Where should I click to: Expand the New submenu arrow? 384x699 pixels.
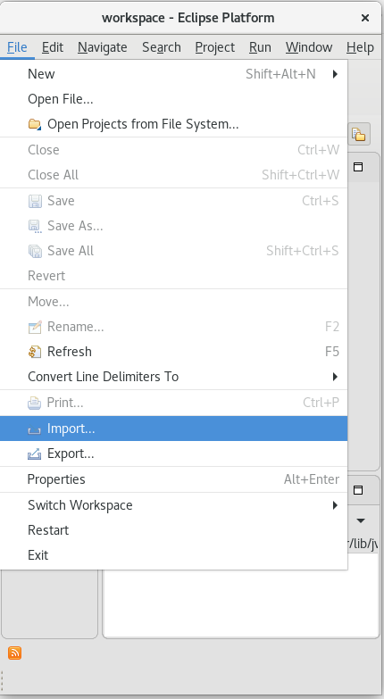tap(335, 74)
